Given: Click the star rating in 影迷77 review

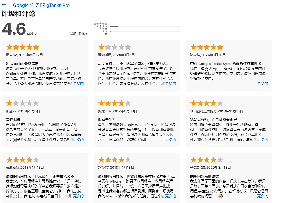Looking at the screenshot, I should (23, 103).
